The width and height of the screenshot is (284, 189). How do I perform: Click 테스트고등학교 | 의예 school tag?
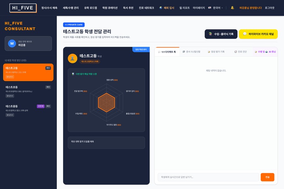click(x=90, y=62)
